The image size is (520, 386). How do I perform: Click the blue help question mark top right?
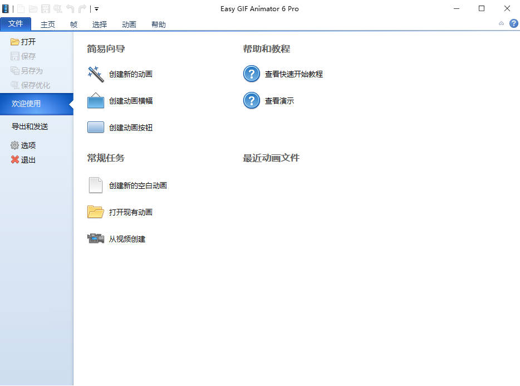click(514, 23)
